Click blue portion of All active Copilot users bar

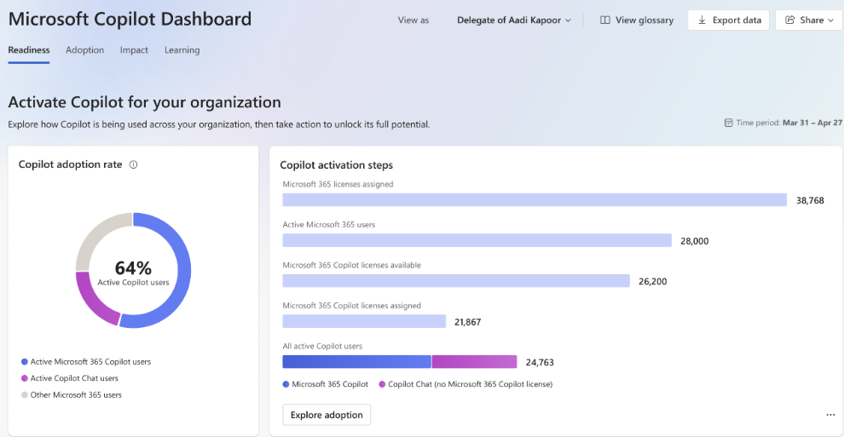357,362
